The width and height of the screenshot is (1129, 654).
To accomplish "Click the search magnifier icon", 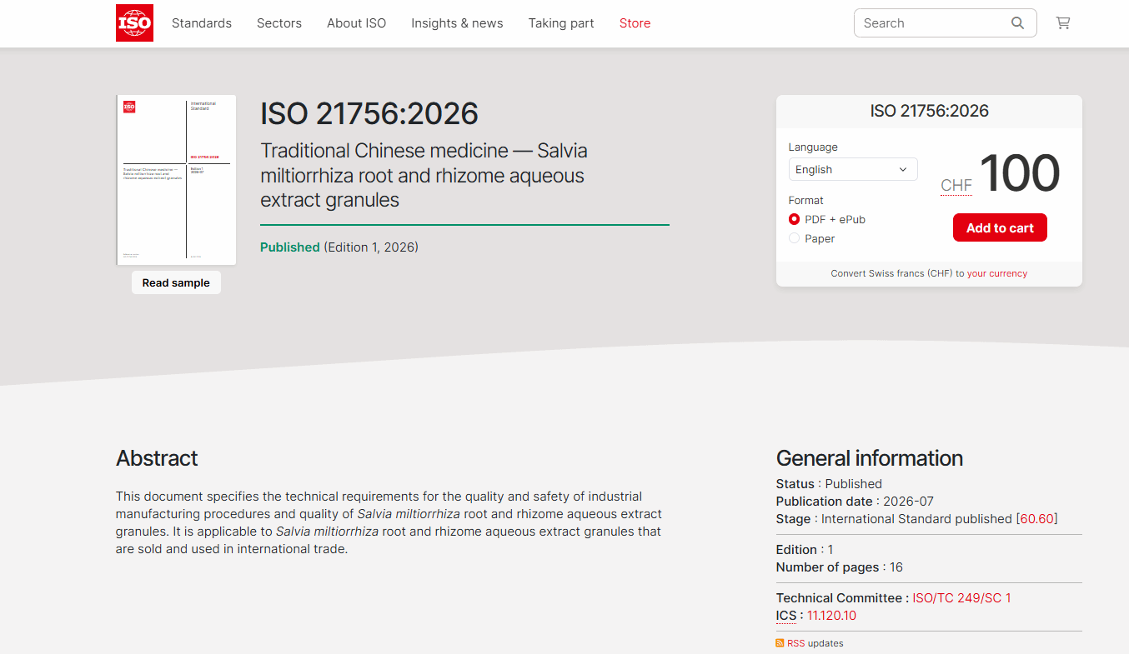I will coord(1017,23).
